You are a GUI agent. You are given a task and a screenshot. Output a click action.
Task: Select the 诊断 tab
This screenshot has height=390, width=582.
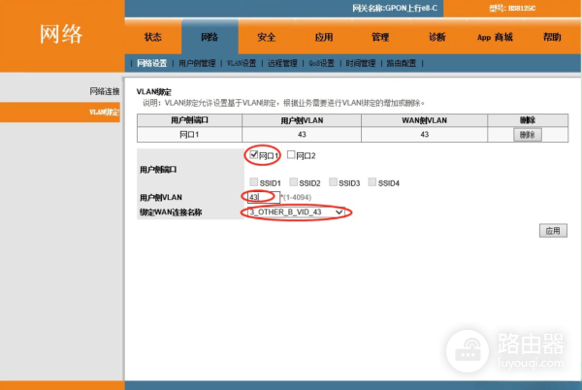pos(436,37)
